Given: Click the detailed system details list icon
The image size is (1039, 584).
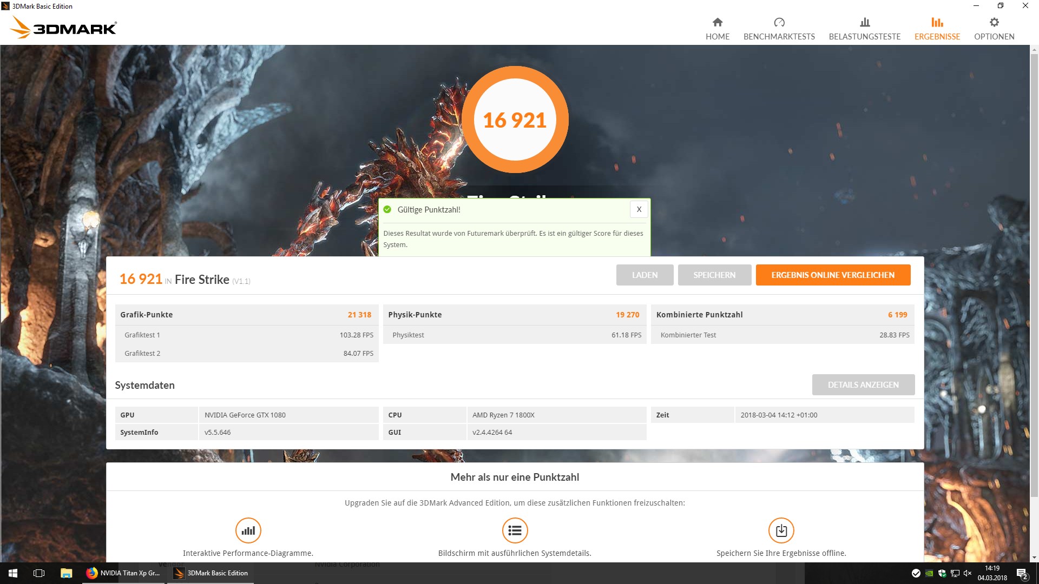Looking at the screenshot, I should pyautogui.click(x=515, y=530).
